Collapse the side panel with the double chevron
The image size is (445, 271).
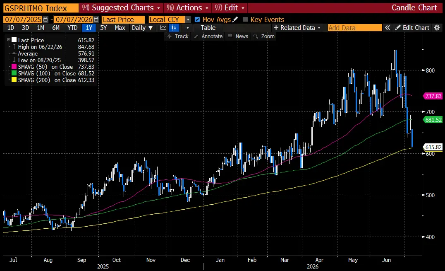coord(388,28)
